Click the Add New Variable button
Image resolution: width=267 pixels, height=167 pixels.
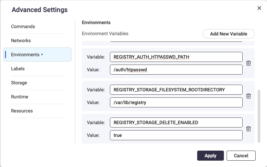(229, 34)
